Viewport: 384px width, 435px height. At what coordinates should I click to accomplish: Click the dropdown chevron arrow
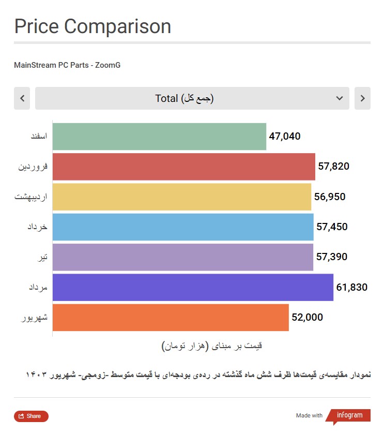(340, 98)
